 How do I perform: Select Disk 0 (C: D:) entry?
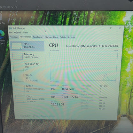(28, 67)
